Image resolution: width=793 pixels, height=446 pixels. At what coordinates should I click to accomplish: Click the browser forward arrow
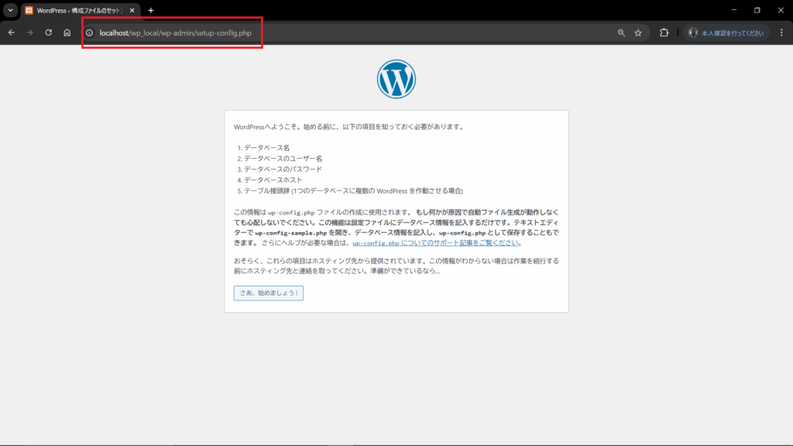click(30, 33)
